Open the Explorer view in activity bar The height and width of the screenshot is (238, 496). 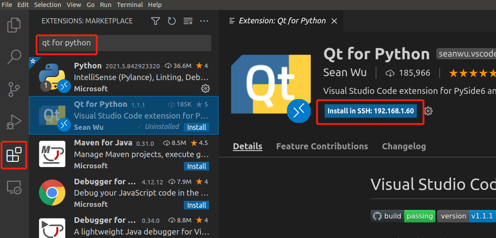[x=14, y=26]
